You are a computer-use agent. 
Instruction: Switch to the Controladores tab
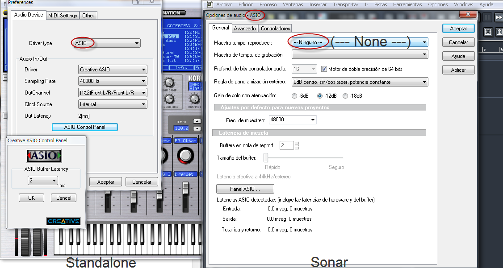click(275, 29)
